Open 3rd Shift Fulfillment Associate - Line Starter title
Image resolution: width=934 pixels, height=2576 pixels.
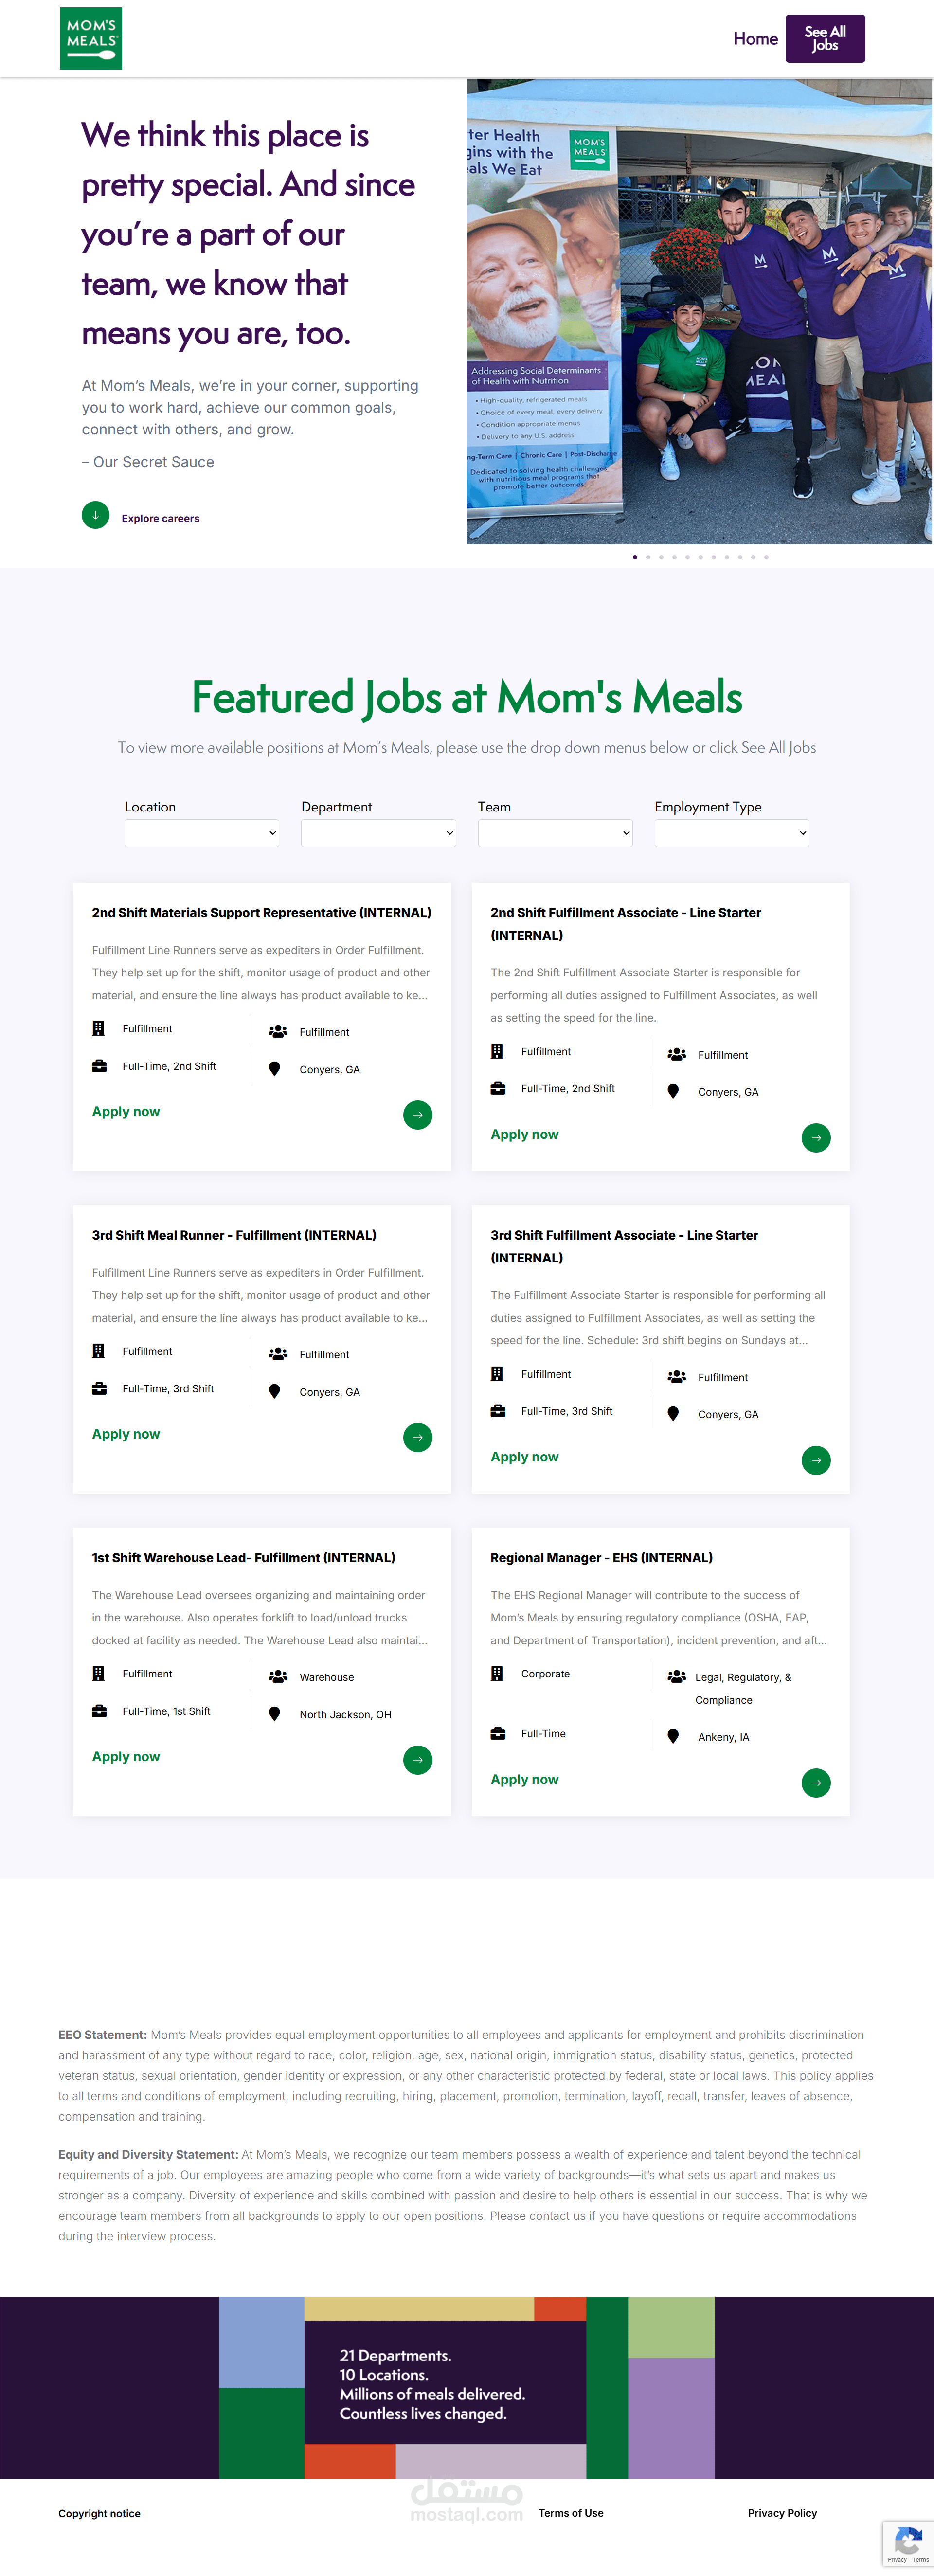624,1247
